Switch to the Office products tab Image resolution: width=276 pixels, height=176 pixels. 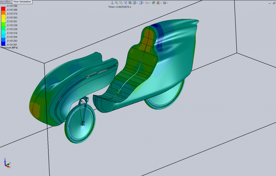click(x=6, y=2)
